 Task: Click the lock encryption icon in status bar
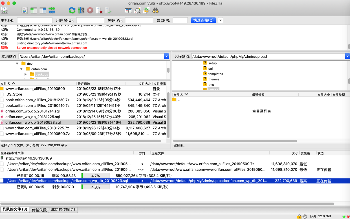pyautogui.click(x=299, y=216)
